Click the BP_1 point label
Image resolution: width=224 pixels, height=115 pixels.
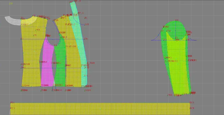81,13
